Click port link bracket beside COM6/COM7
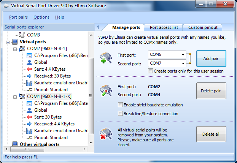This screenshot has width=237, height=163. tap(189, 59)
